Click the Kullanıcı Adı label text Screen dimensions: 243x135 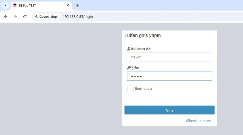click(141, 49)
